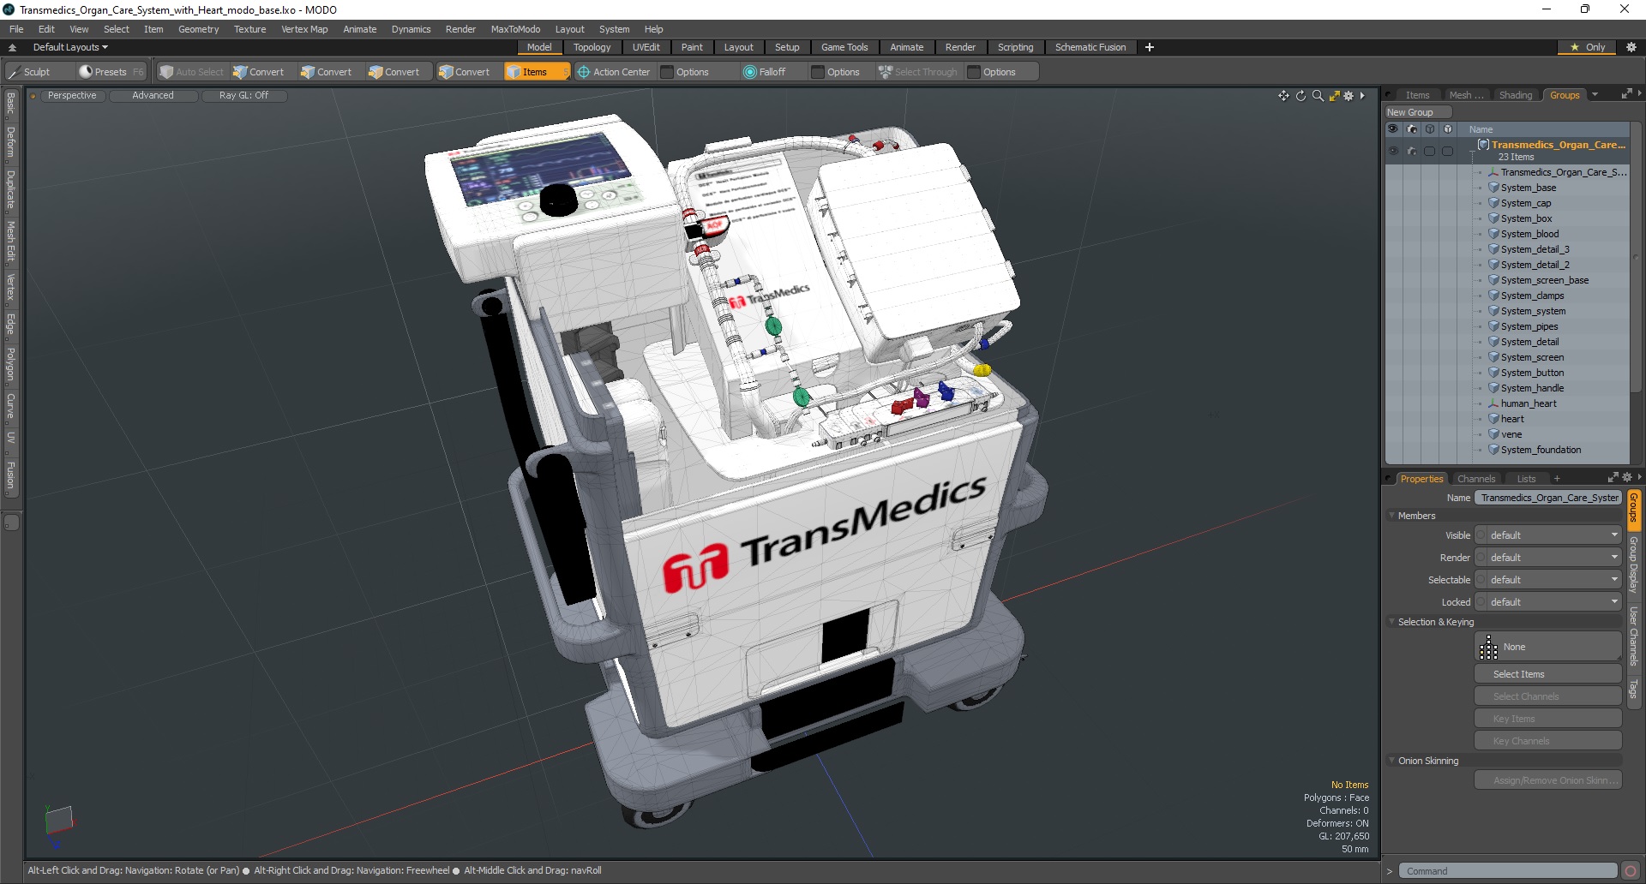This screenshot has height=884, width=1646.
Task: Open the Action Center menu
Action: point(614,72)
